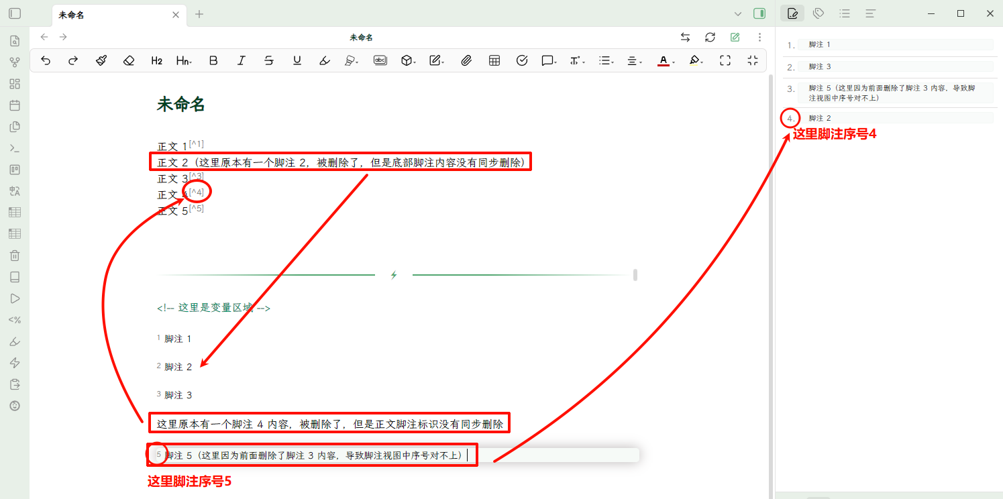The width and height of the screenshot is (1003, 499).
Task: Toggle the left sidebar panel
Action: click(x=15, y=13)
